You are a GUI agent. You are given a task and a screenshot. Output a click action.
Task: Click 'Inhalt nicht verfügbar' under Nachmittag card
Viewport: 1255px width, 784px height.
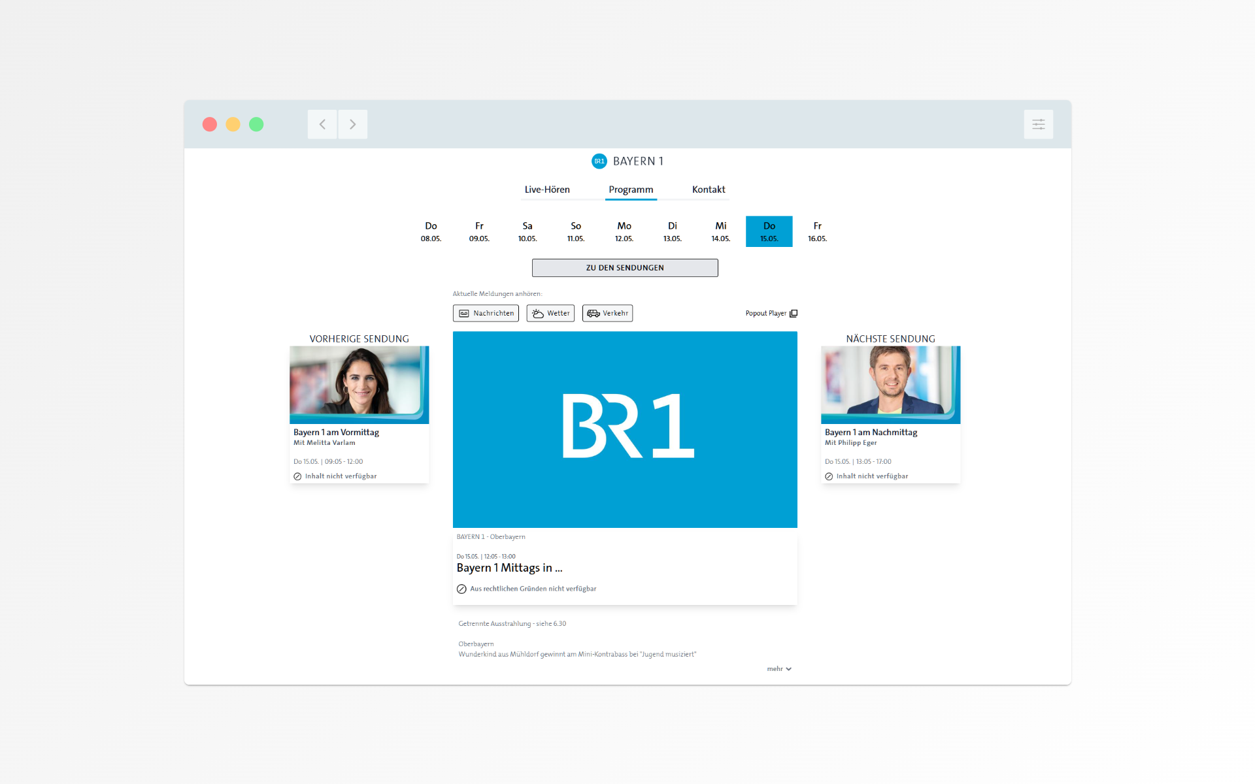point(872,476)
